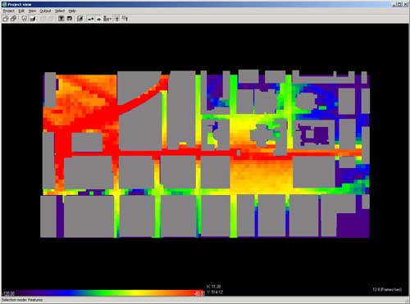Click the tenth toolbar icon with arrow shape
The height and width of the screenshot is (304, 410).
(x=90, y=19)
